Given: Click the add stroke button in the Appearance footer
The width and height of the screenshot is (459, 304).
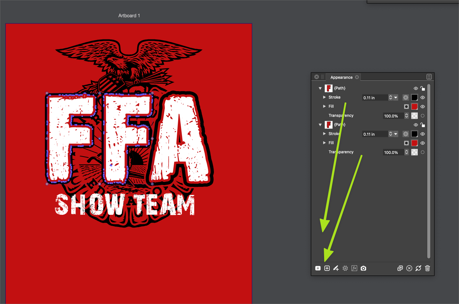Looking at the screenshot, I should pos(327,268).
